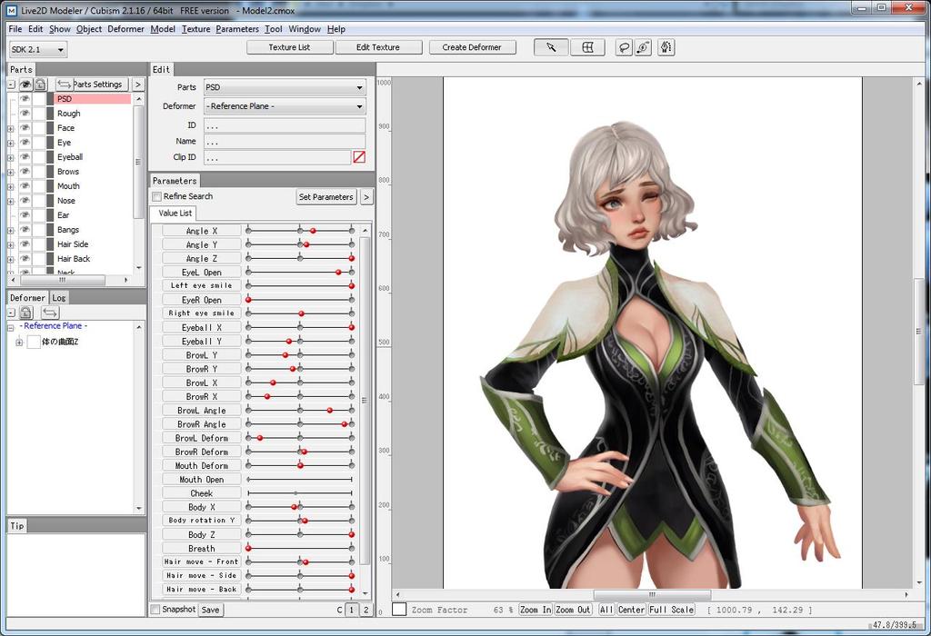Click the Mouth Open slider track
931x636 pixels.
300,480
